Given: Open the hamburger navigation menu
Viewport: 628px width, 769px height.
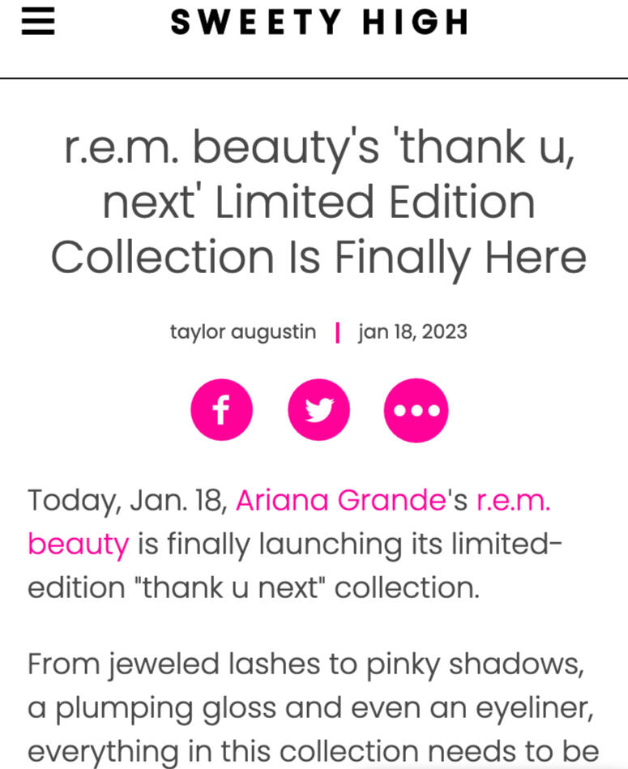Looking at the screenshot, I should [x=37, y=22].
